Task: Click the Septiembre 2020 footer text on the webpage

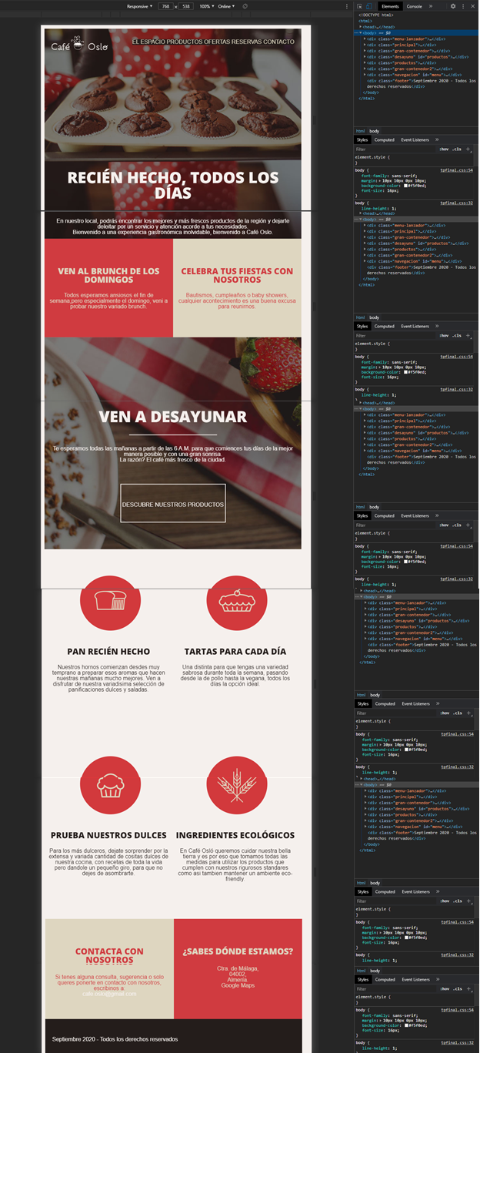Action: pyautogui.click(x=115, y=1039)
